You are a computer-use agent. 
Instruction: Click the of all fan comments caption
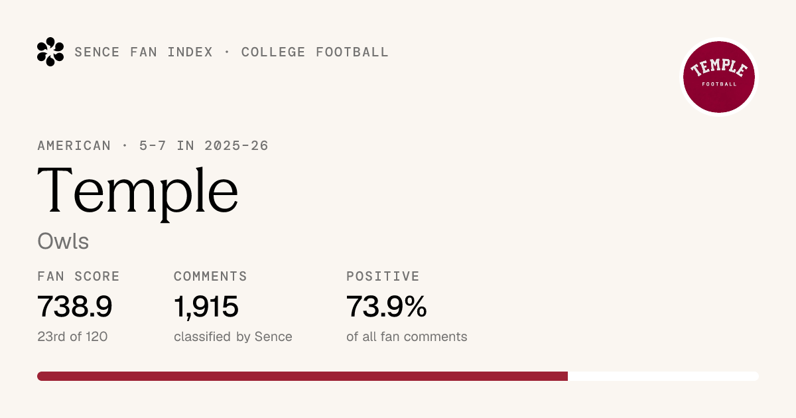pyautogui.click(x=407, y=336)
